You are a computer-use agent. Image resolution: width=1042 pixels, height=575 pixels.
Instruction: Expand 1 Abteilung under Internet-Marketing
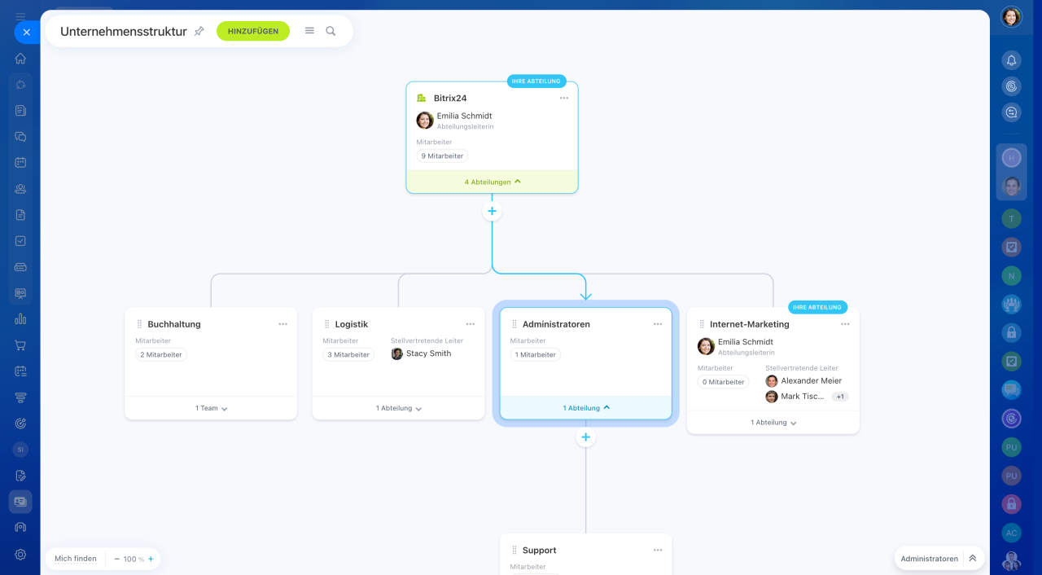(773, 423)
